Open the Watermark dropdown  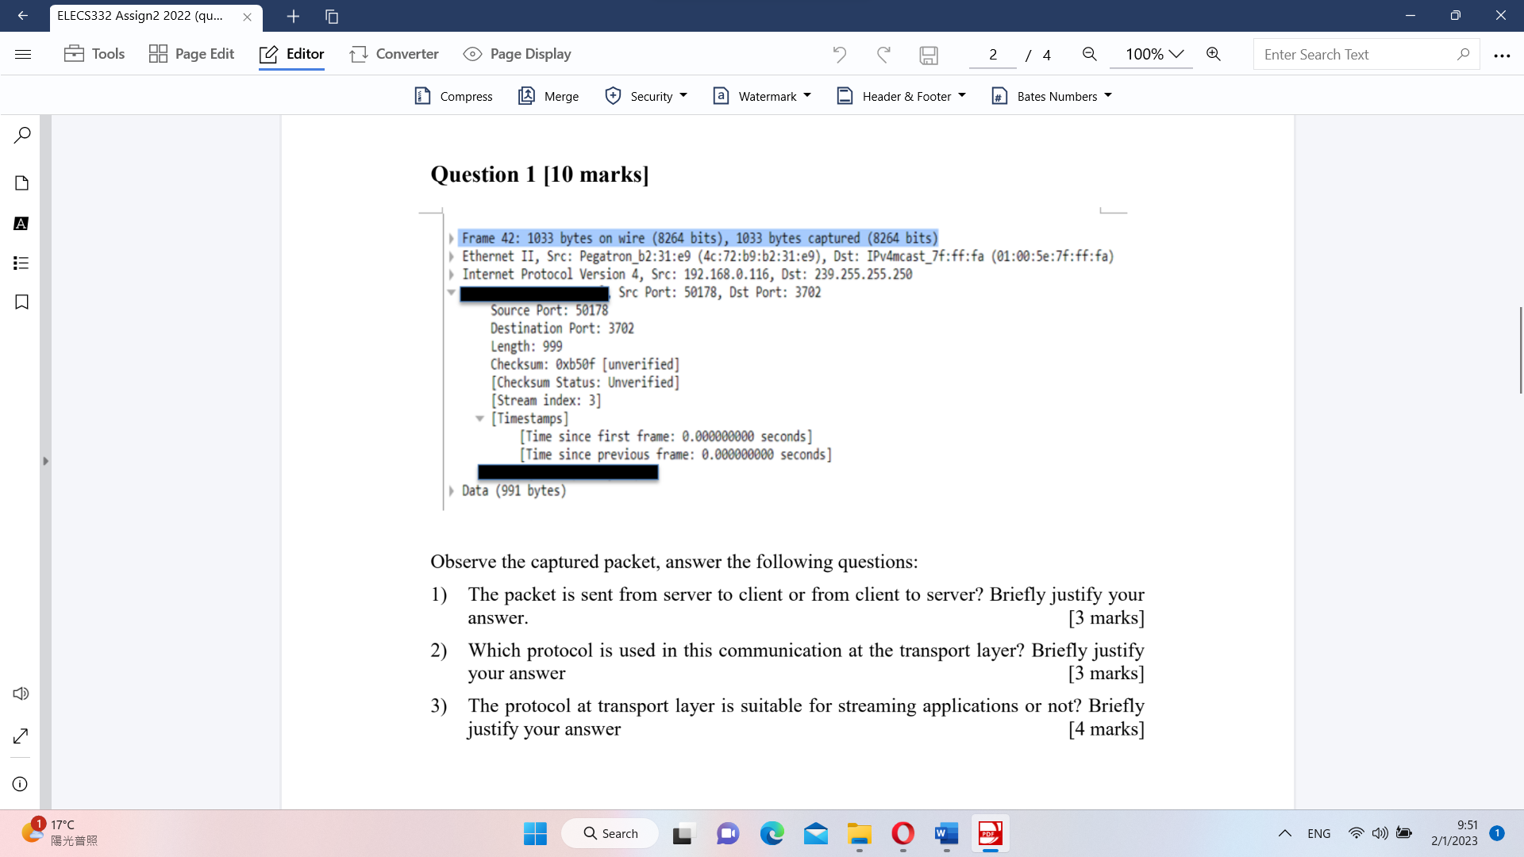pos(762,96)
